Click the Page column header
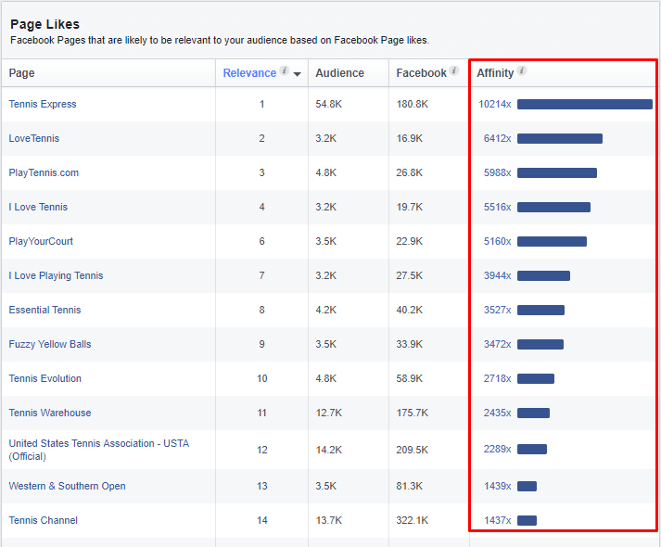This screenshot has height=547, width=661. coord(22,73)
